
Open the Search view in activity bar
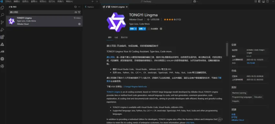pyautogui.click(x=2, y=15)
